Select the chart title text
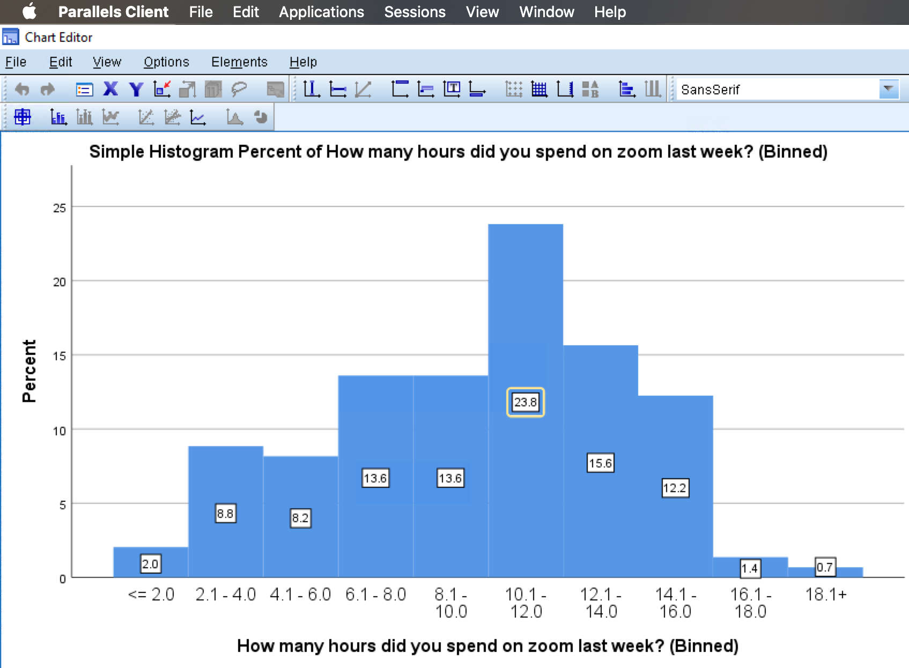 459,152
